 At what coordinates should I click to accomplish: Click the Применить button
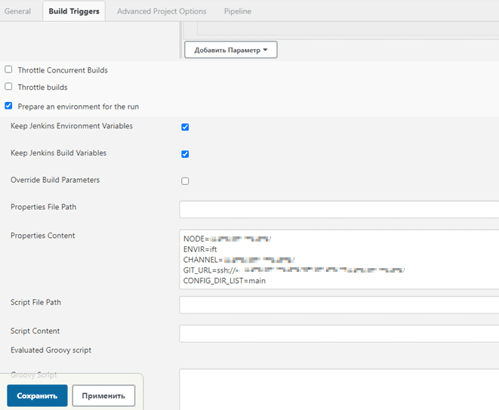[x=103, y=396]
